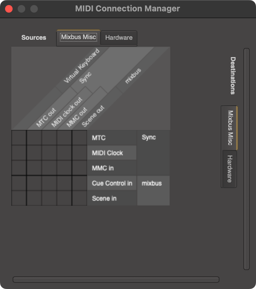Screen dimensions: 256x289
Task: Toggle MMC out to MTC connection cell
Action: [64, 138]
